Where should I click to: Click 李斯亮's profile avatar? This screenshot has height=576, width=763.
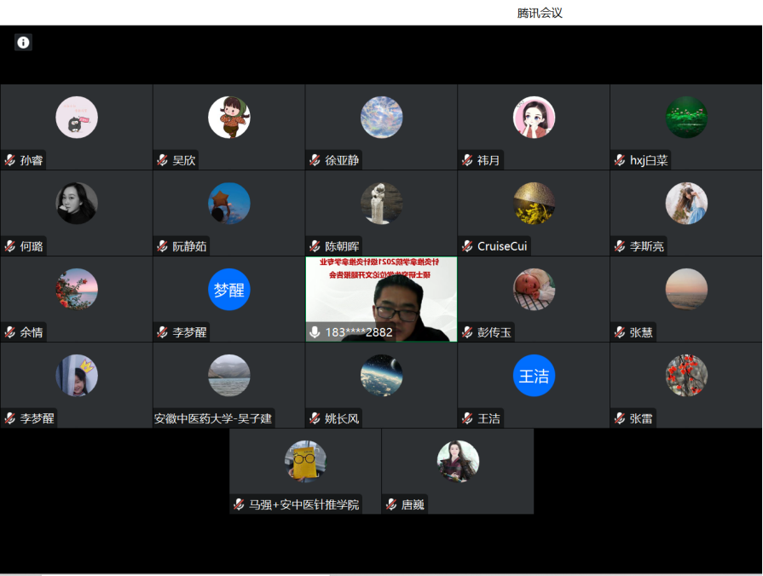tap(686, 204)
